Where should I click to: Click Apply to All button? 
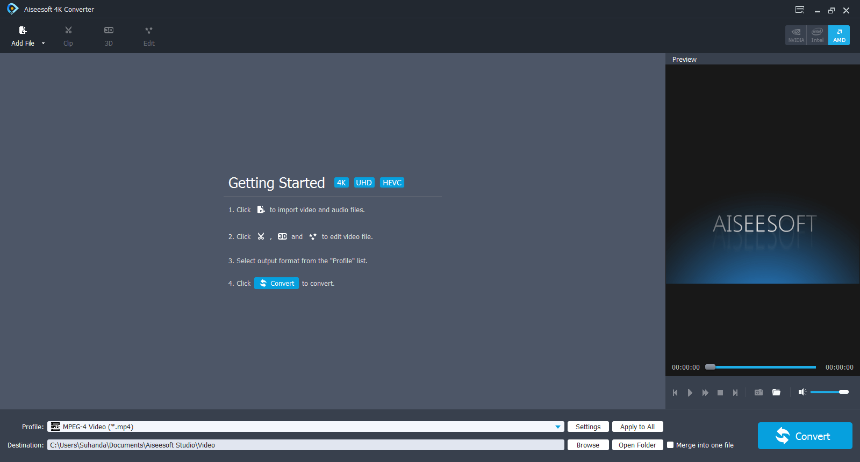pos(637,427)
